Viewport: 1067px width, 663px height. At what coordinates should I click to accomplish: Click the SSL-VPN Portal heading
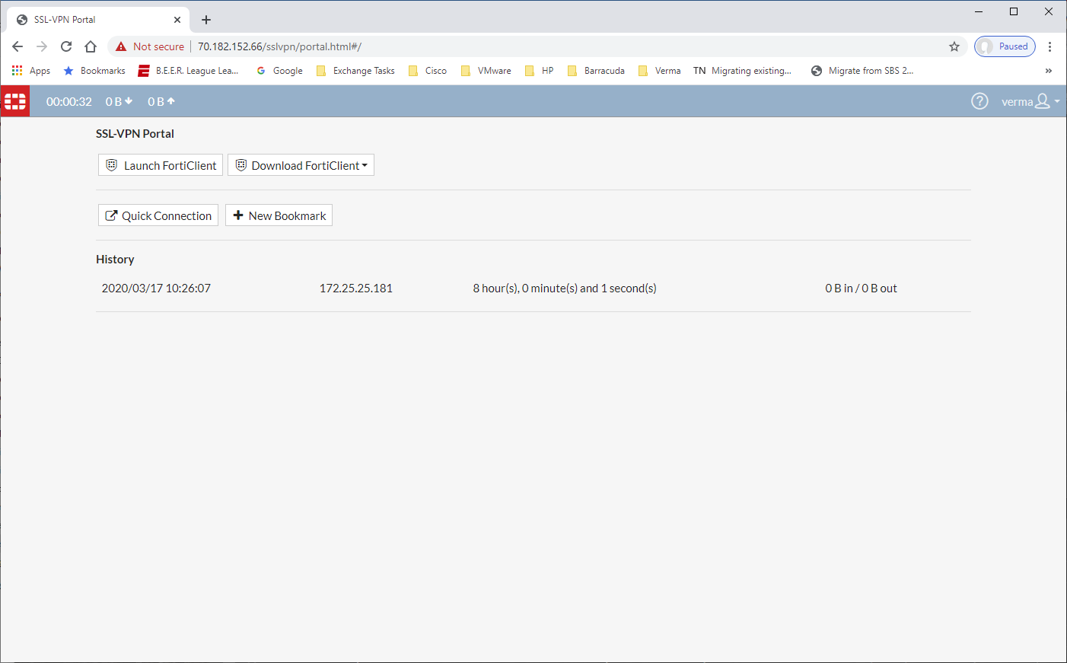click(x=135, y=134)
